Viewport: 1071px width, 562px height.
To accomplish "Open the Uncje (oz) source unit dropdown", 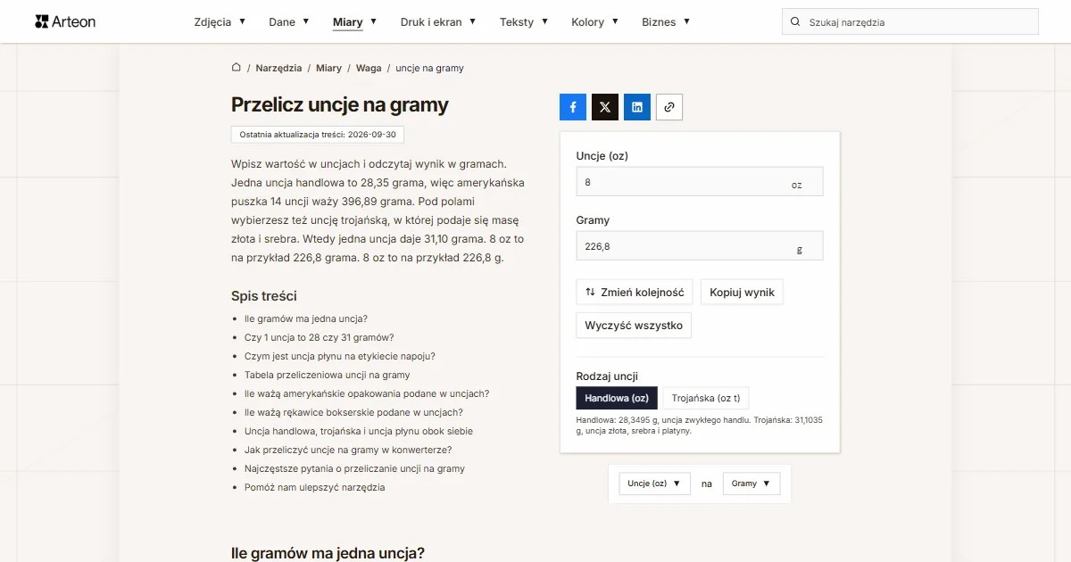I will (x=654, y=483).
